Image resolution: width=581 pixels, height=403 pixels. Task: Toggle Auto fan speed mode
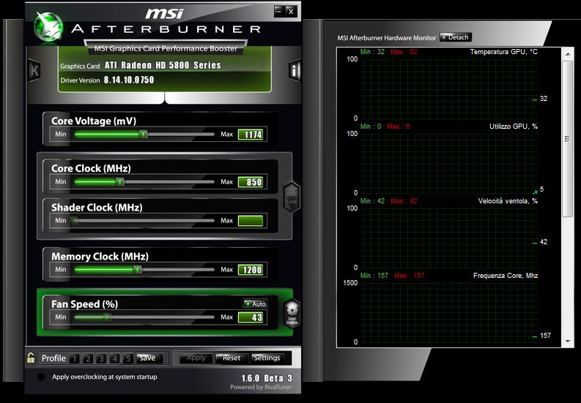pos(255,304)
